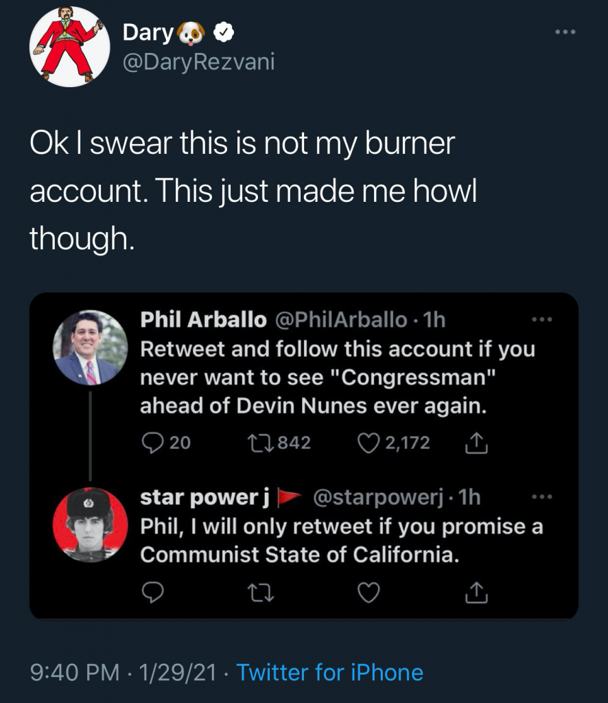Like Phil Arballo's tweet with heart icon
Viewport: 608px width, 703px height.
pos(369,443)
